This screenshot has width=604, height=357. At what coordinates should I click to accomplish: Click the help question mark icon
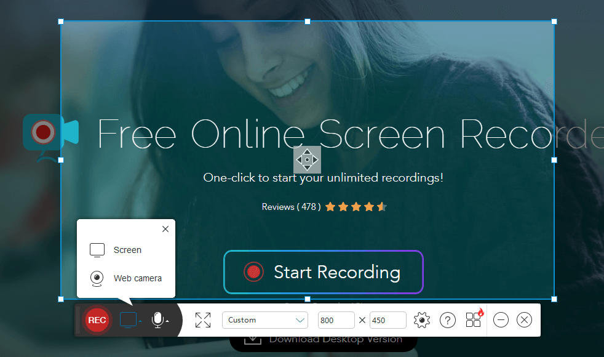tap(448, 320)
